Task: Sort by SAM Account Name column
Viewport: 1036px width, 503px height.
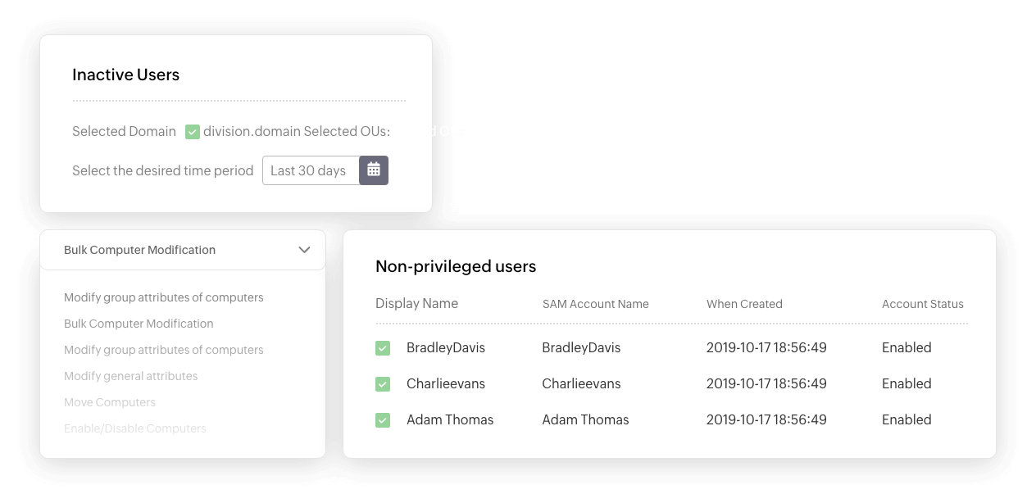Action: coord(595,304)
